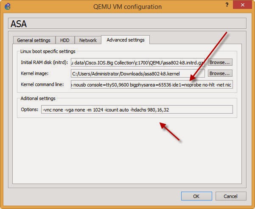Browse for the initial RAM disk file
The height and width of the screenshot is (209, 255).
click(220, 62)
